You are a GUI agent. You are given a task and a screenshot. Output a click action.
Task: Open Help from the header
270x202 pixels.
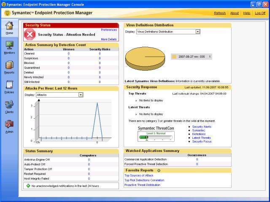246,13
